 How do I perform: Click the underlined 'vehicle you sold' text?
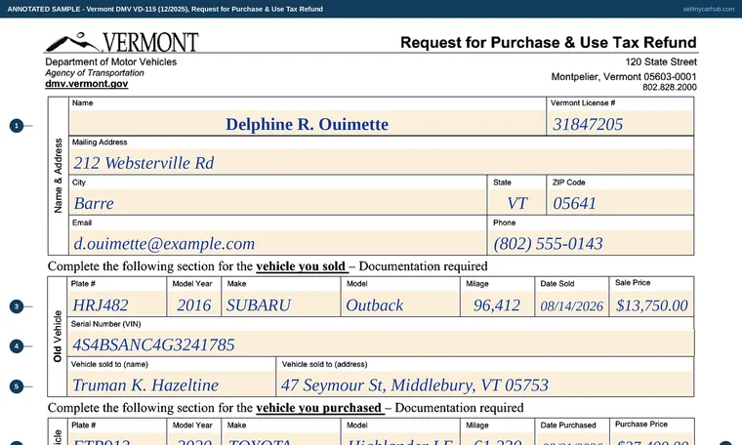pos(301,266)
